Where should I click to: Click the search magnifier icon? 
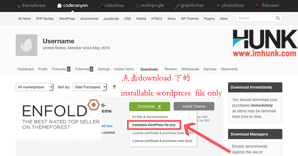click(278, 18)
